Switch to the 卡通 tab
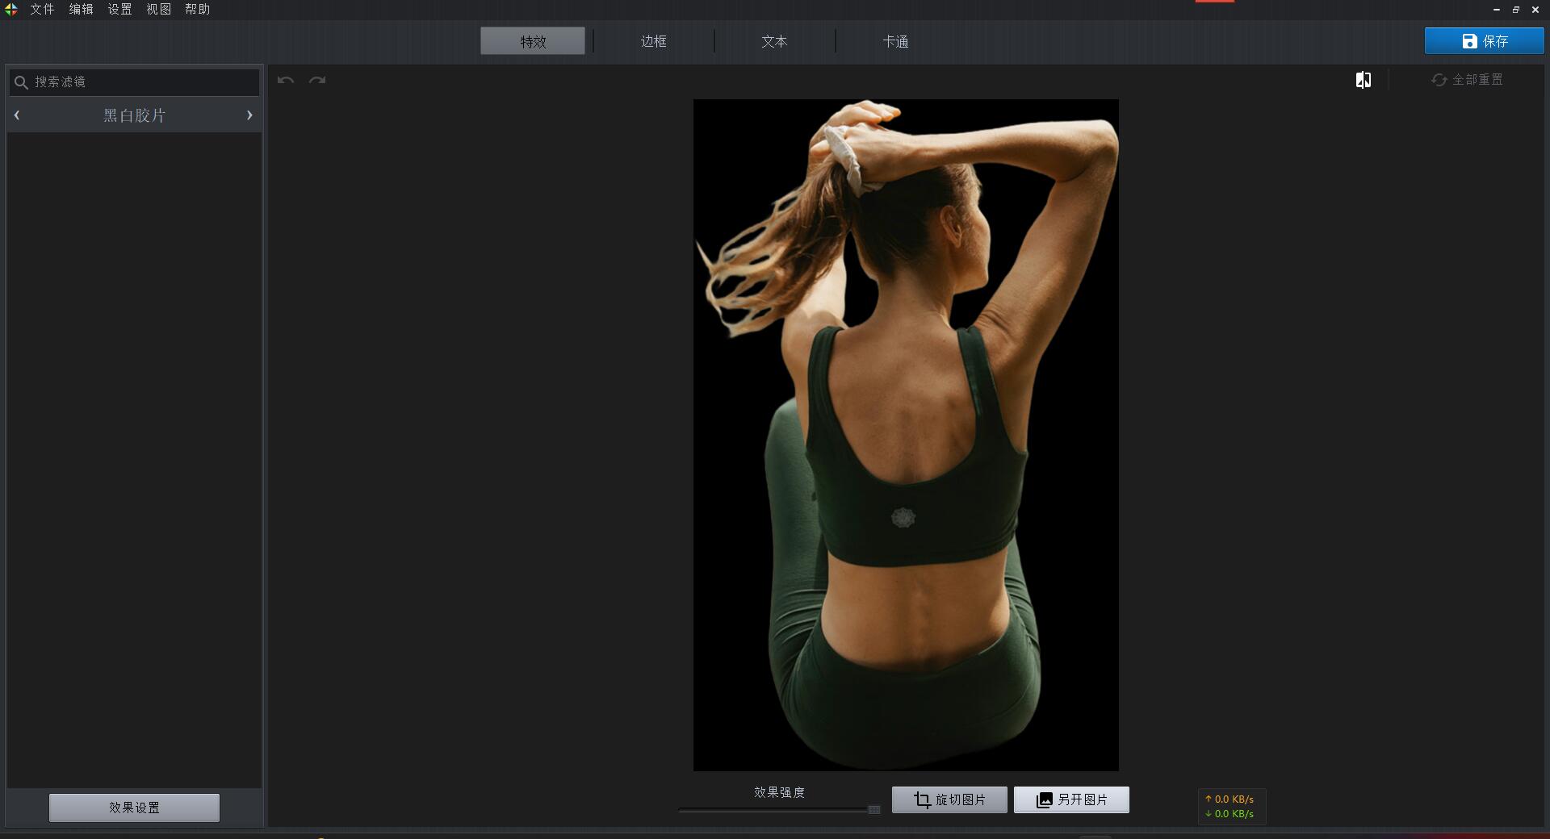 [895, 41]
